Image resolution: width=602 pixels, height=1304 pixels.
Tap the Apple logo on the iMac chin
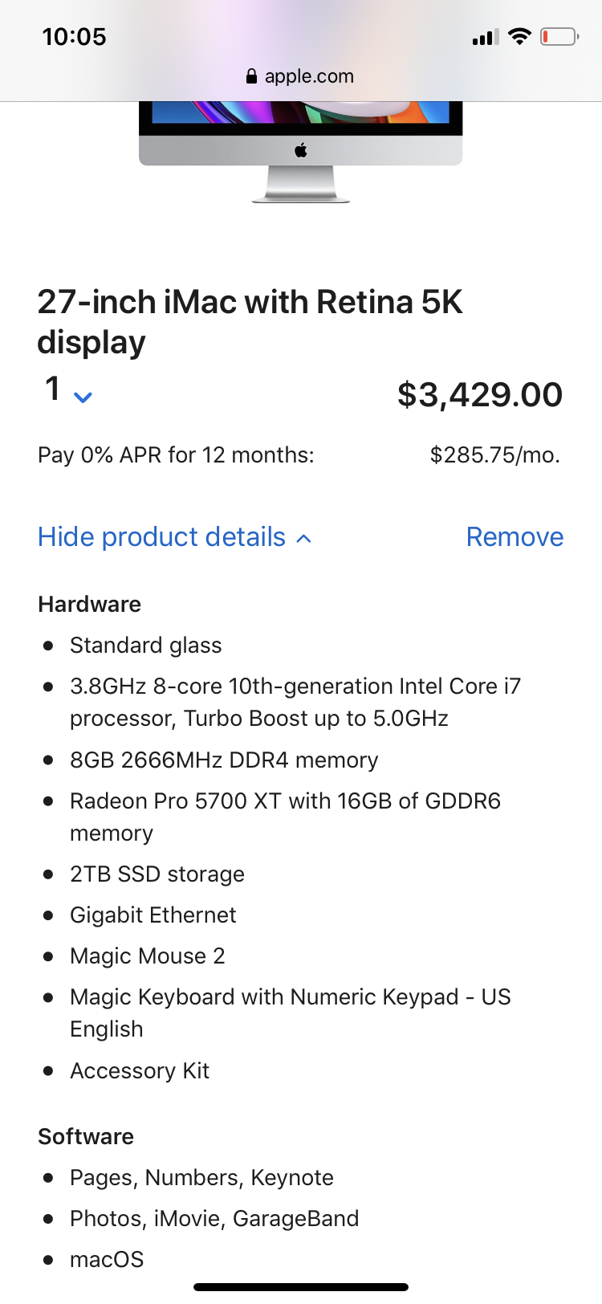301,149
